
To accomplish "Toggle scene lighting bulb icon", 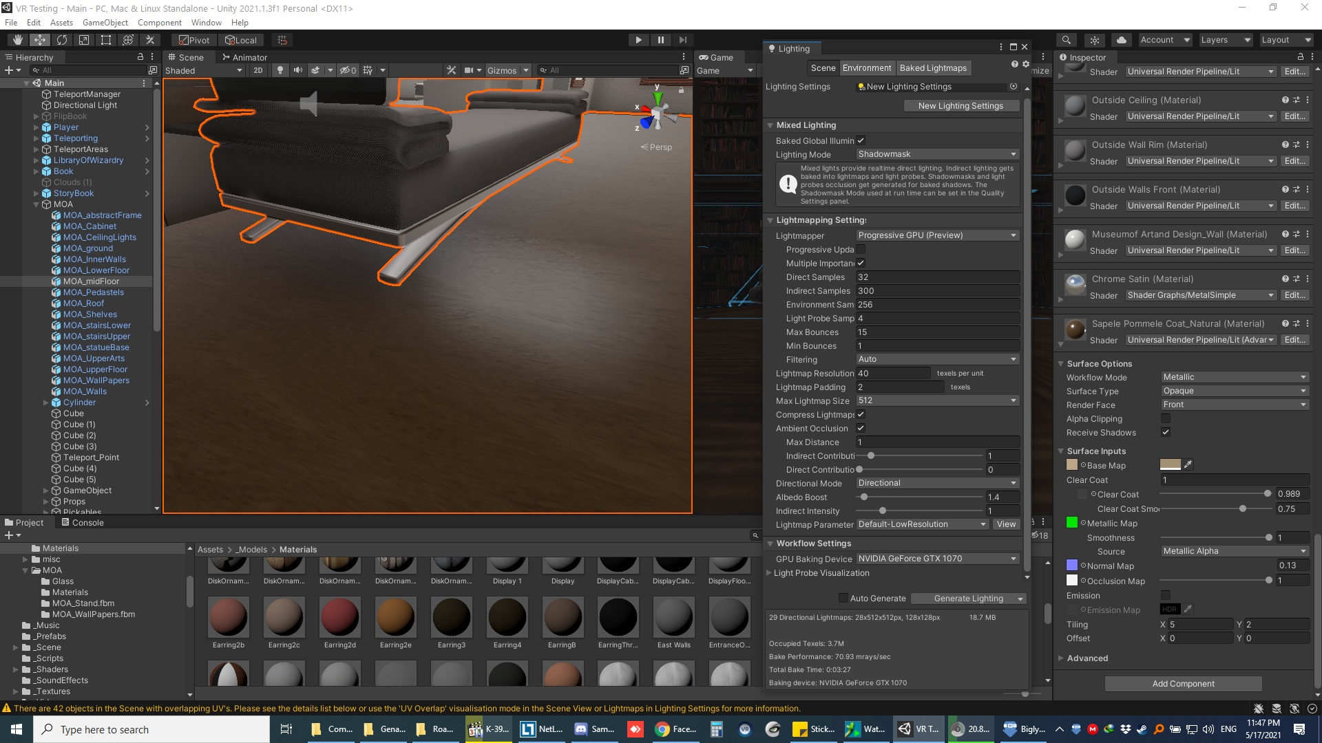I will [x=280, y=70].
